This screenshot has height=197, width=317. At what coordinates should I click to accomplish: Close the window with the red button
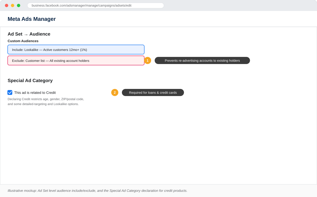point(7,5)
